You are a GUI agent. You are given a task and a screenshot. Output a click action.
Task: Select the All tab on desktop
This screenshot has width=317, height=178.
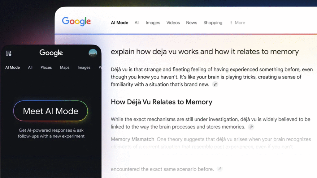tap(137, 23)
